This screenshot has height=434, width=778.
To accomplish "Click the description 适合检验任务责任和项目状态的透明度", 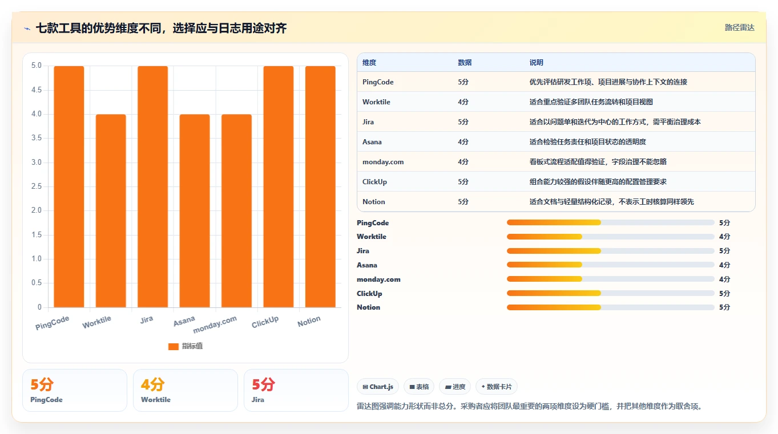I will (x=588, y=142).
